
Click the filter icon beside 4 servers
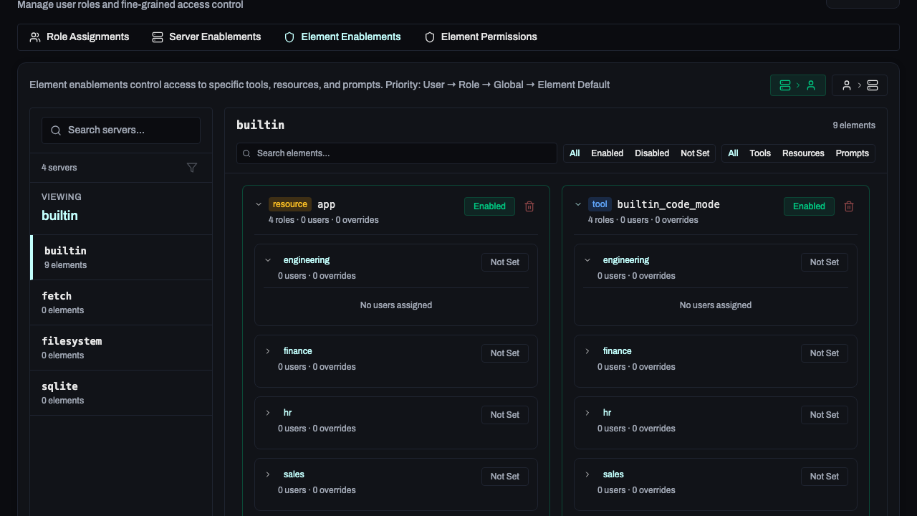192,168
